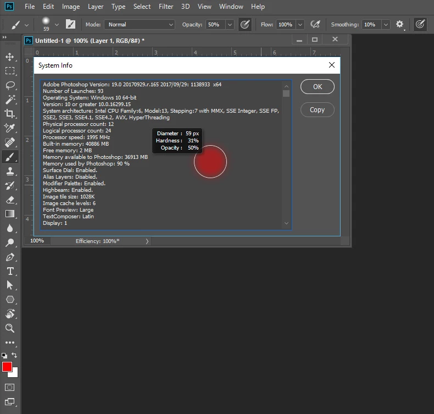
Task: Swap foreground and background colors
Action: pos(14,355)
